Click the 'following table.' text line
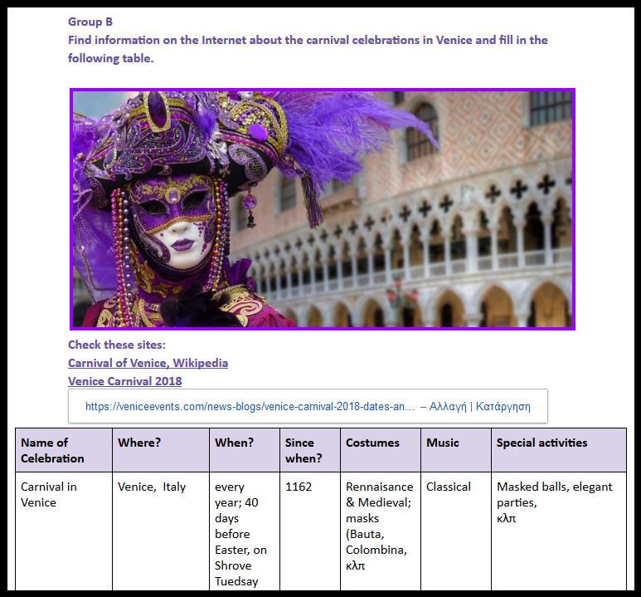Screen dimensions: 641x597 pos(111,58)
